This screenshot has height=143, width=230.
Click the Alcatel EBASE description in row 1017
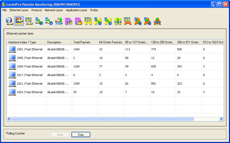[58, 75]
